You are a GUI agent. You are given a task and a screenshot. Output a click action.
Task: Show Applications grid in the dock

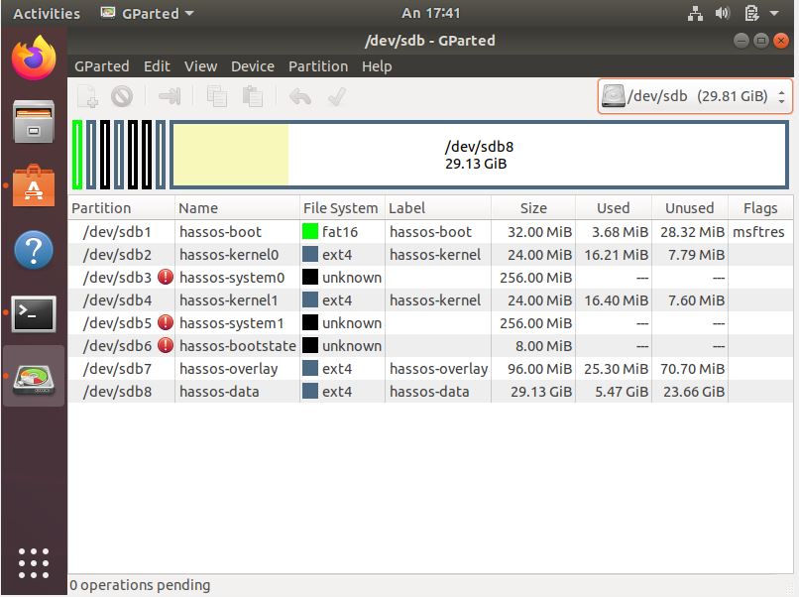34,563
